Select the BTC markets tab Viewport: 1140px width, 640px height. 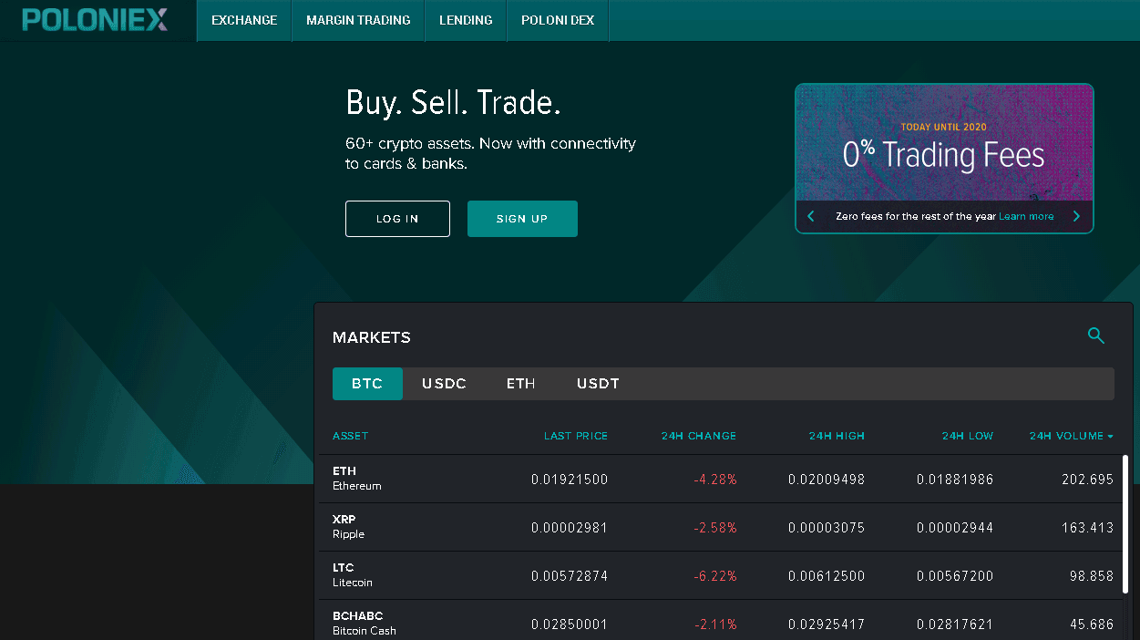coord(367,384)
